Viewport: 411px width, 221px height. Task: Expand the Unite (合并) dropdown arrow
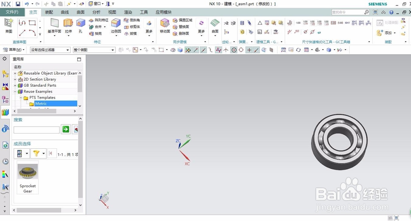click(x=105, y=27)
